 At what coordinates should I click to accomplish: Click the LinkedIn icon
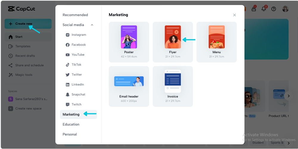pyautogui.click(x=68, y=85)
